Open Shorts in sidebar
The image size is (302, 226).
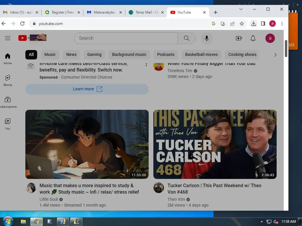pyautogui.click(x=8, y=81)
